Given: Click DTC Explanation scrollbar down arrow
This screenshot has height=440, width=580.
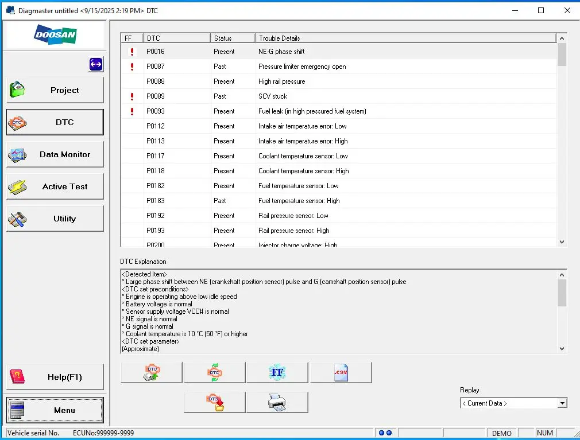Looking at the screenshot, I should point(562,348).
